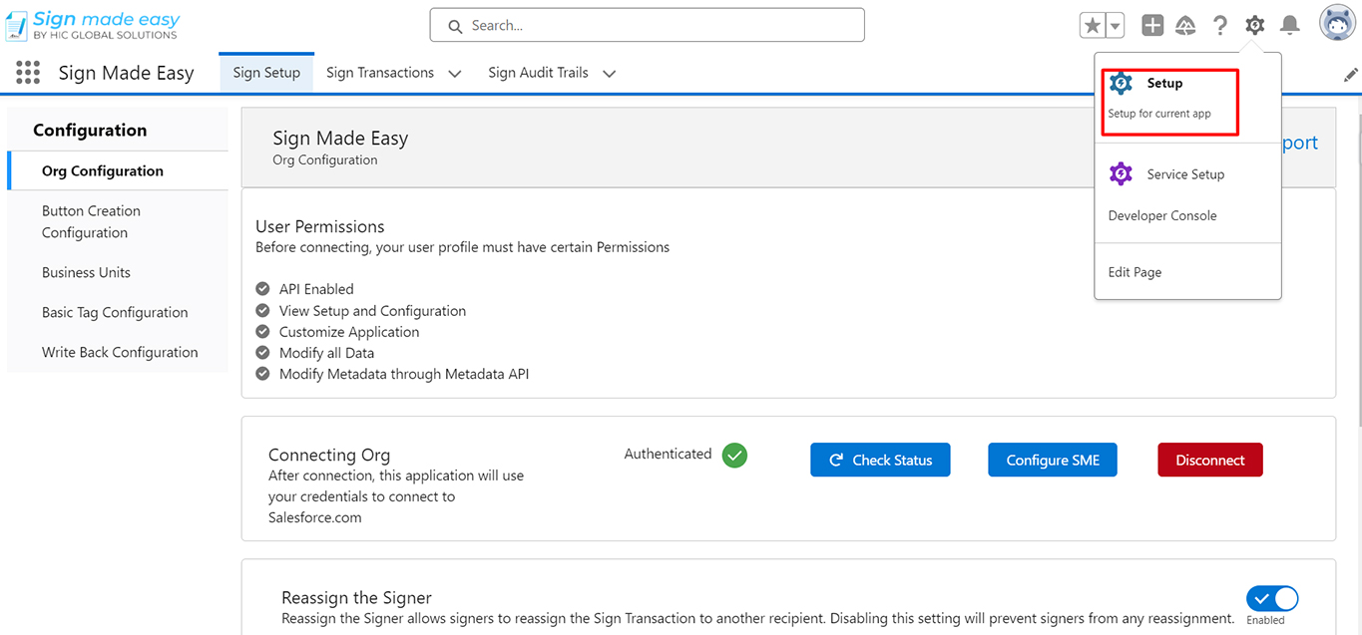The width and height of the screenshot is (1362, 635).
Task: Expand the Sign Transactions chevron
Action: (455, 74)
